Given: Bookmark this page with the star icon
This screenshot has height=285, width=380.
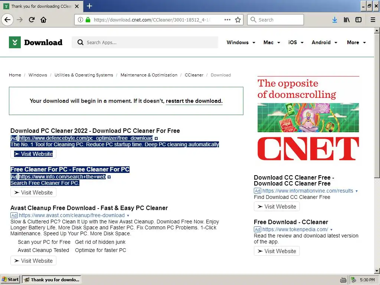Looking at the screenshot, I should [238, 20].
